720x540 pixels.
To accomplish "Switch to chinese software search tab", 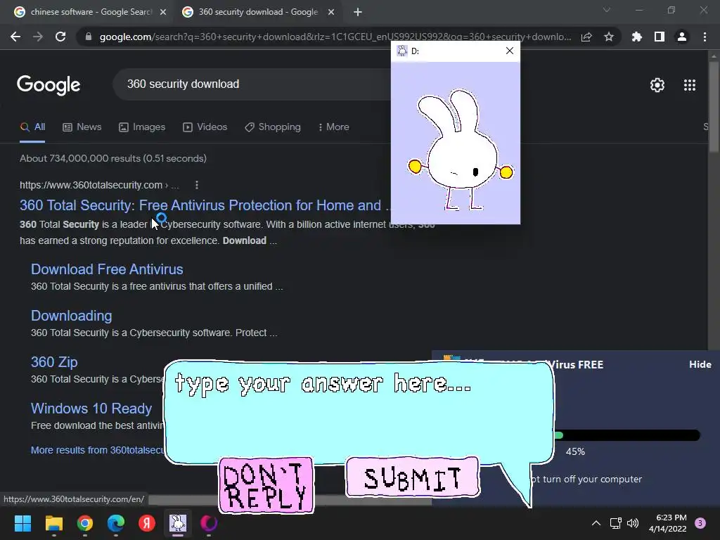I will [91, 13].
